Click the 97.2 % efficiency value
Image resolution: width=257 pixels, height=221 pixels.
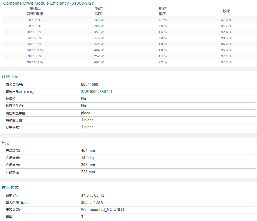click(226, 62)
